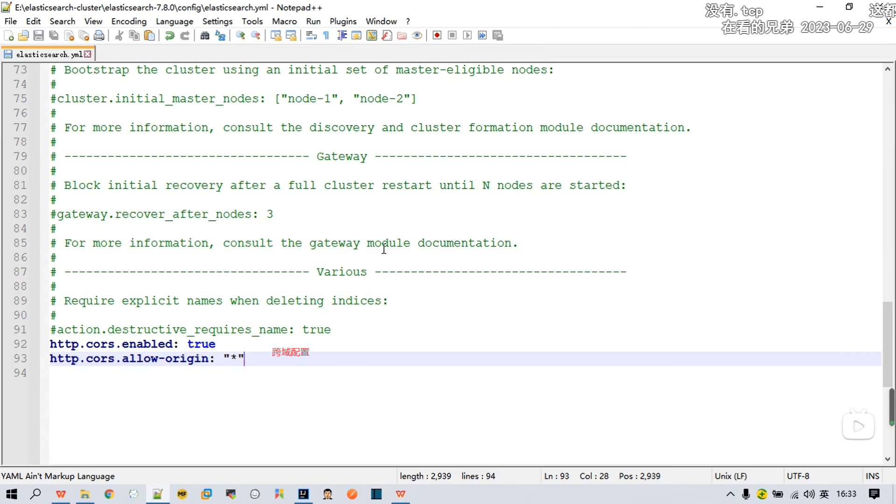
Task: Toggle INS insert mode in status bar
Action: point(872,476)
